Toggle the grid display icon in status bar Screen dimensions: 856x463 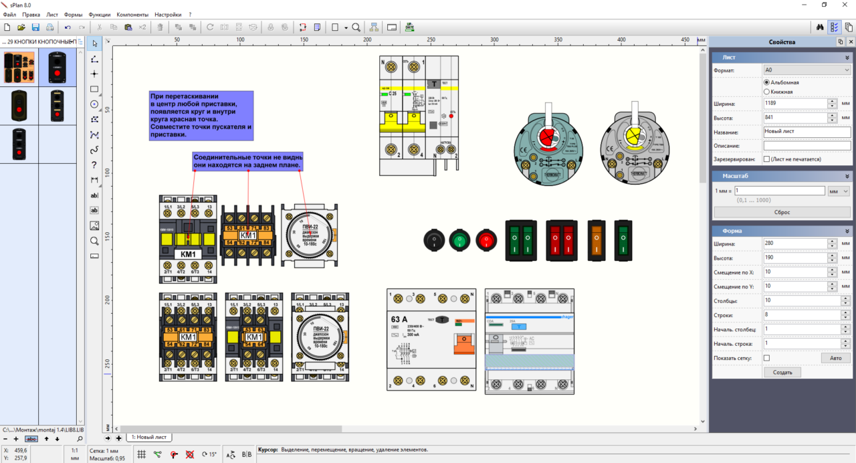[142, 454]
